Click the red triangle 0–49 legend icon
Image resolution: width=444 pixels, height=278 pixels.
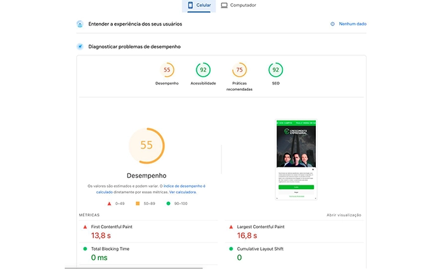point(109,204)
